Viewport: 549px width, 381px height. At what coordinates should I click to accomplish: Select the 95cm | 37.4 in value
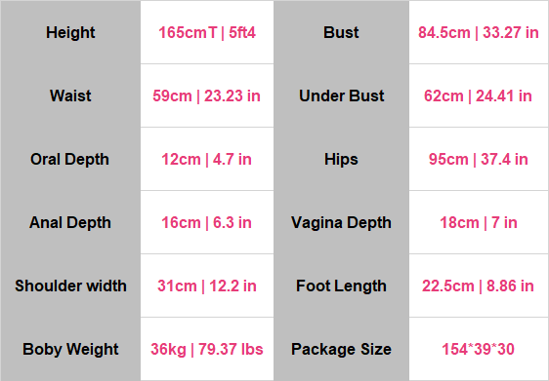(x=479, y=159)
